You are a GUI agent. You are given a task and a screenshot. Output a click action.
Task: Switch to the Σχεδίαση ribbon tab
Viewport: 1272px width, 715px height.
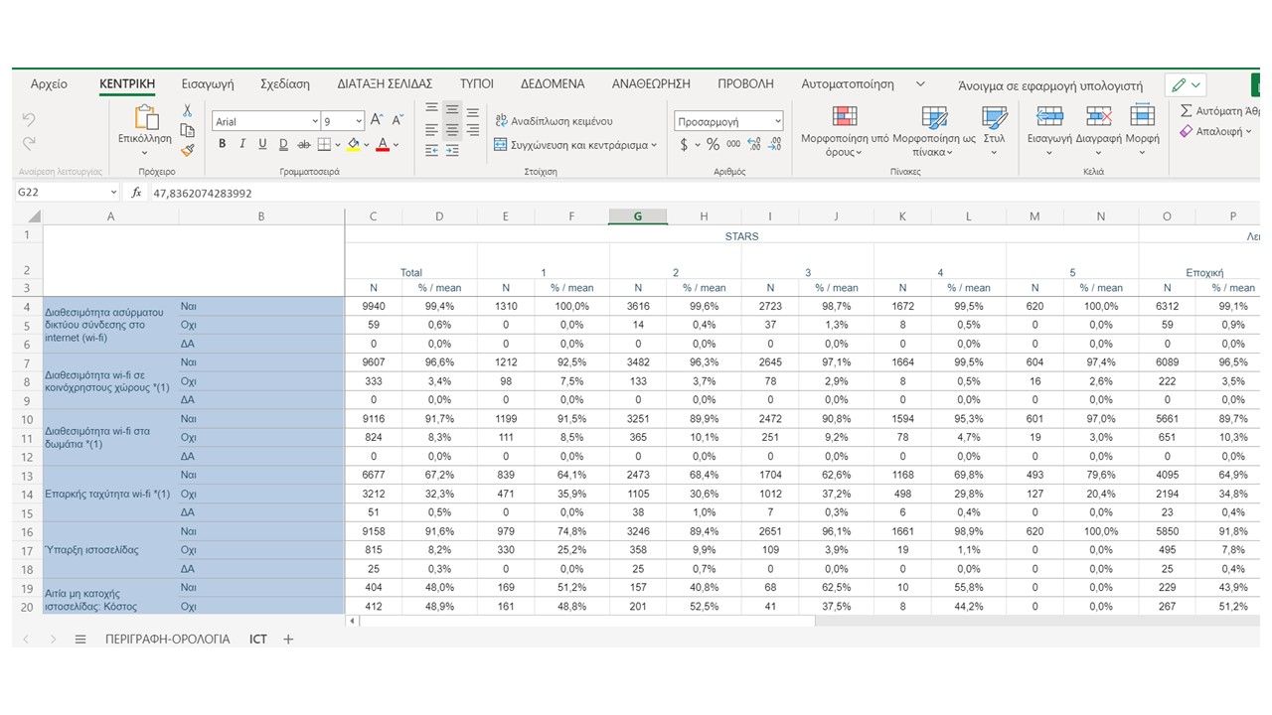pos(285,84)
